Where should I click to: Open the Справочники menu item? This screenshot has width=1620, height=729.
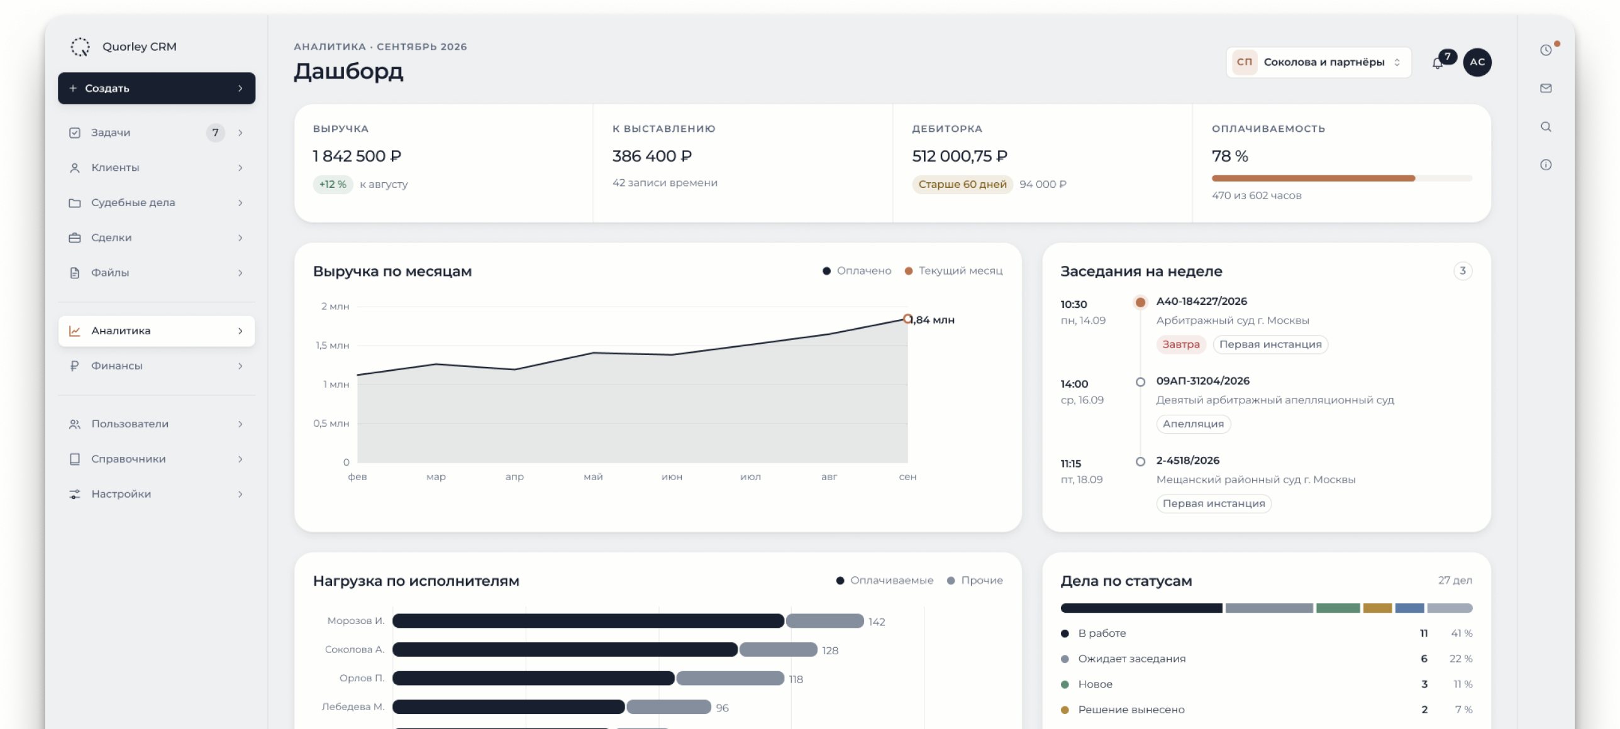coord(157,459)
